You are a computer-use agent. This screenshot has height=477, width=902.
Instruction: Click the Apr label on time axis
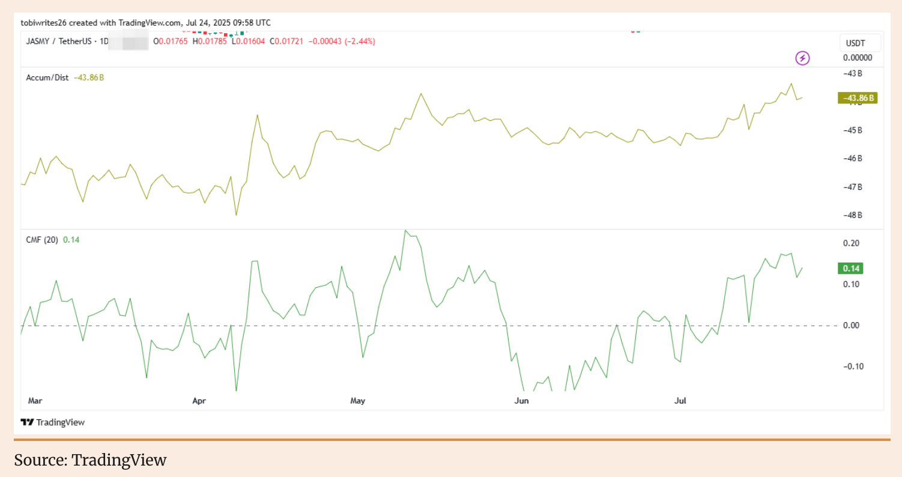(199, 400)
